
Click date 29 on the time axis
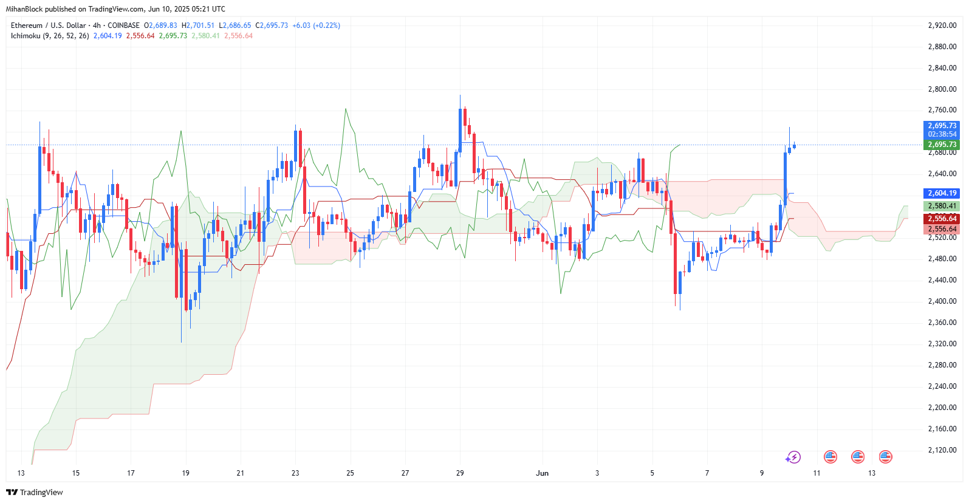[460, 473]
